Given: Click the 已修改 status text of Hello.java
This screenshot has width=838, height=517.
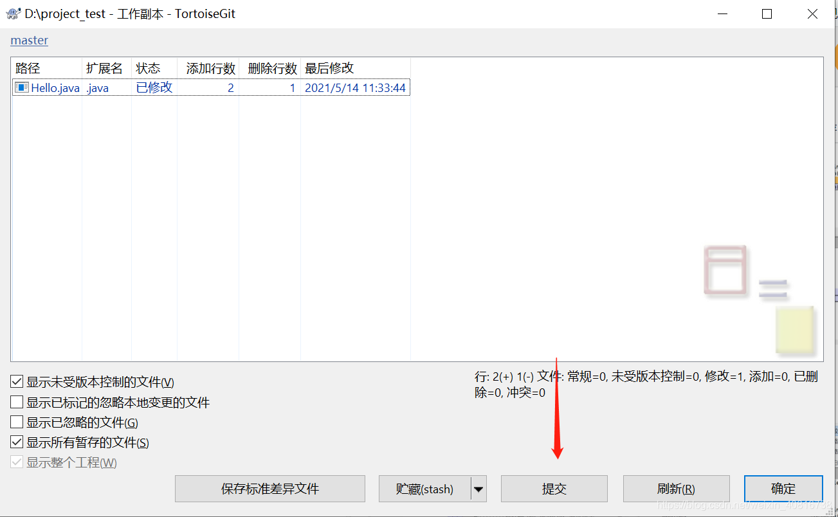Looking at the screenshot, I should [154, 87].
